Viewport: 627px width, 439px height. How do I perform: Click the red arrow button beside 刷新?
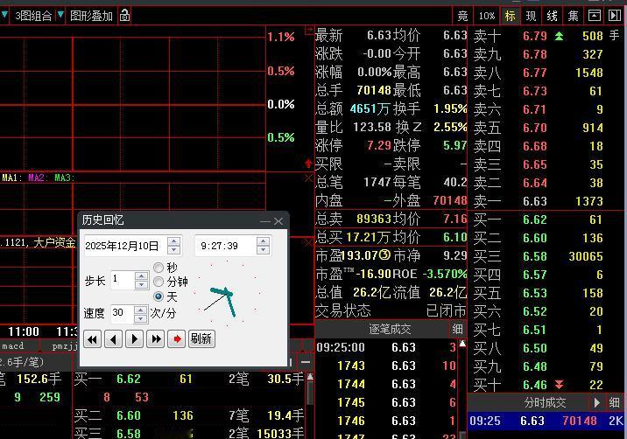pyautogui.click(x=176, y=339)
